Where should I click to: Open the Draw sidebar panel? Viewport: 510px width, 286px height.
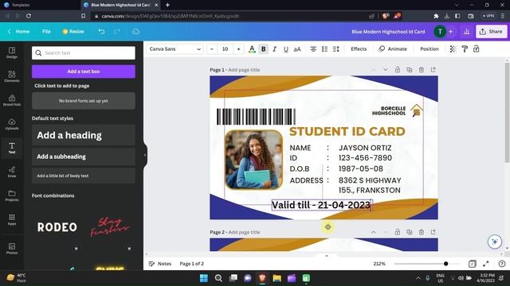pos(12,172)
